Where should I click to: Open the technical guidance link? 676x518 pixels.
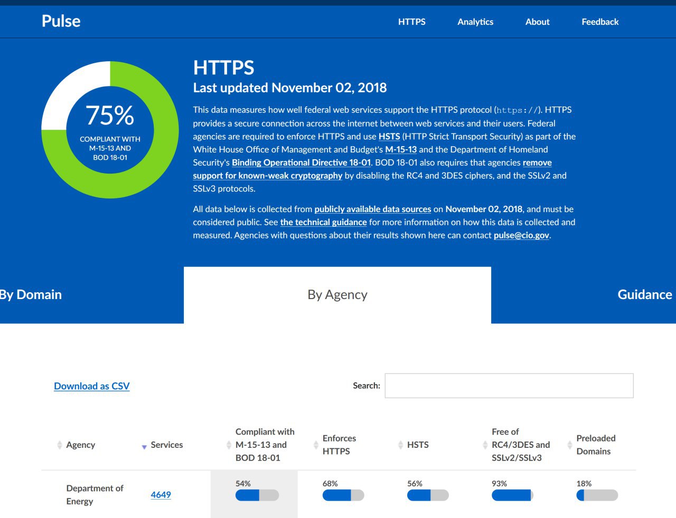323,222
